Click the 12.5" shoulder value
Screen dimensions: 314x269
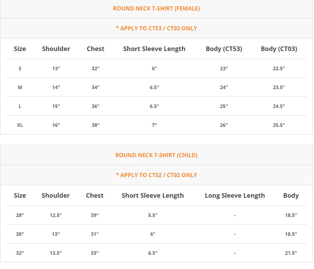tap(56, 215)
